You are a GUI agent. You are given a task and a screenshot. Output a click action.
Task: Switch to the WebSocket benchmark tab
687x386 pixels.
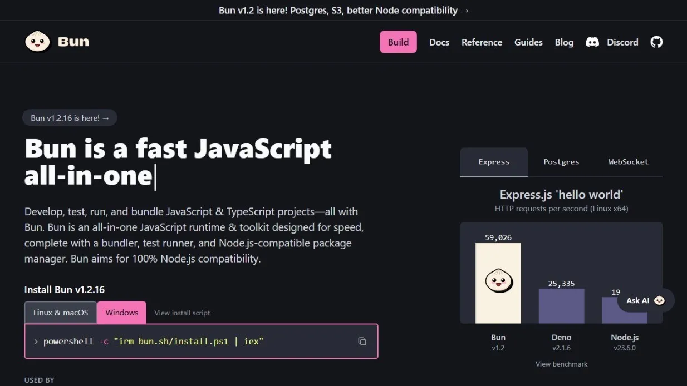(x=629, y=162)
